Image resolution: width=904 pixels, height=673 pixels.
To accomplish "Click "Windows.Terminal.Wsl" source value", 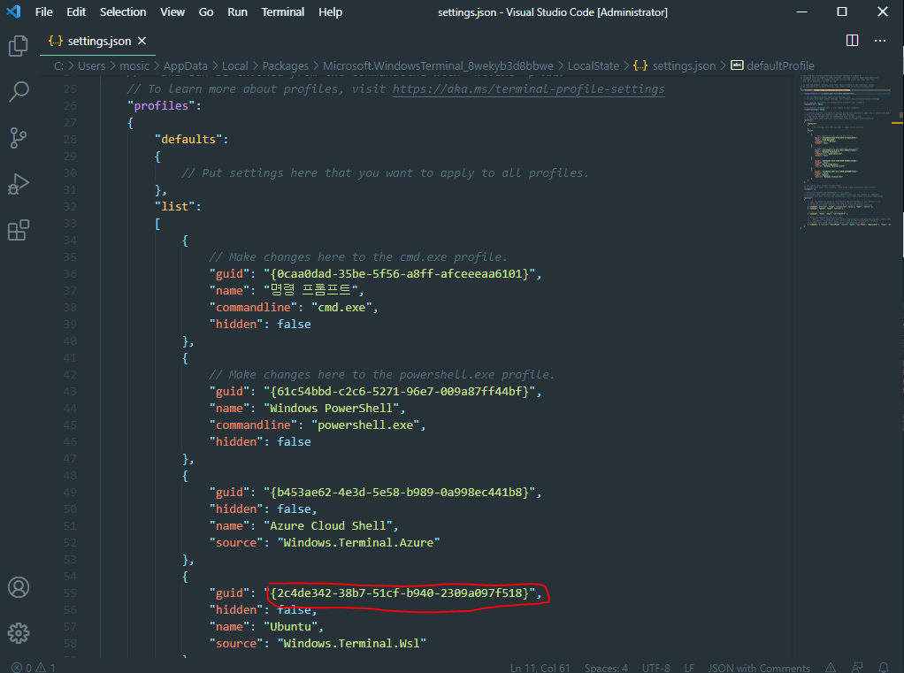I will (352, 643).
